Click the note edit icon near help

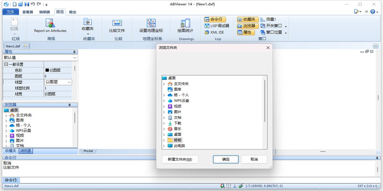357,12
